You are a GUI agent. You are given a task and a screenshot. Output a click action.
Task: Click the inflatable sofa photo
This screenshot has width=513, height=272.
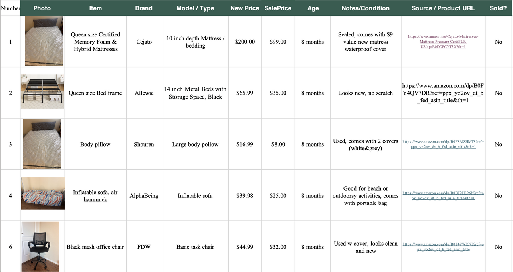(43, 193)
